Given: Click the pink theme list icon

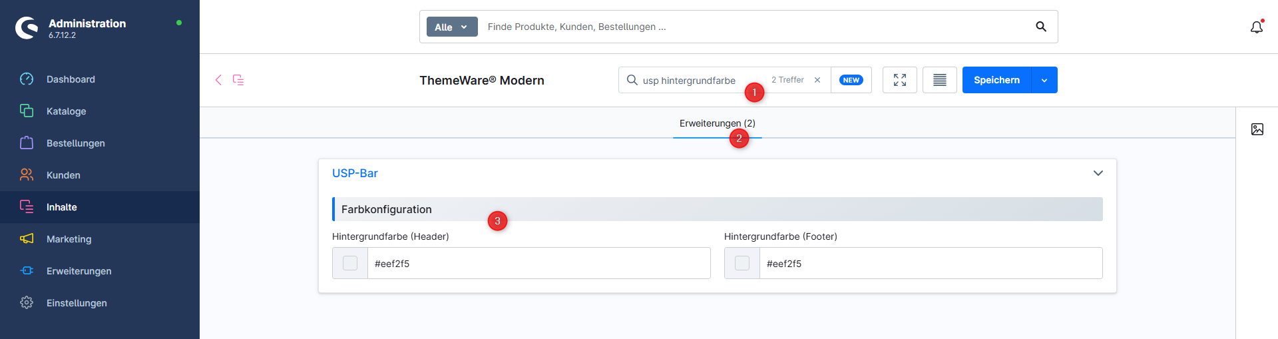Looking at the screenshot, I should click(x=238, y=80).
